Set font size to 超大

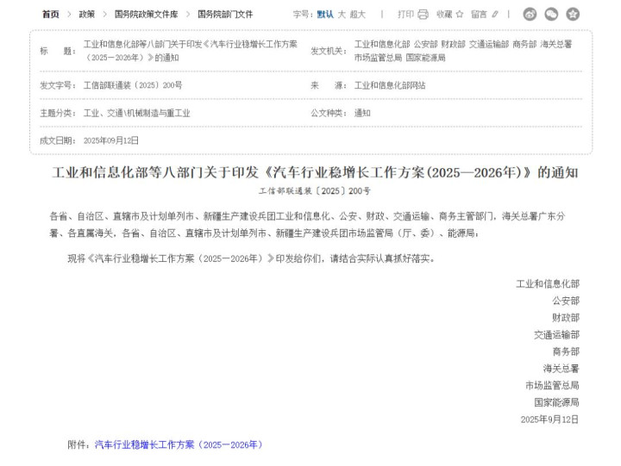pyautogui.click(x=358, y=15)
